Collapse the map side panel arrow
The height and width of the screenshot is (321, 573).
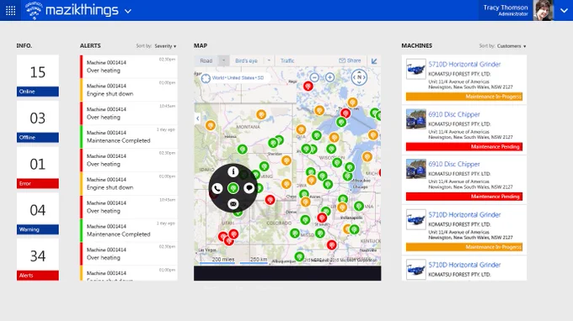click(x=198, y=118)
